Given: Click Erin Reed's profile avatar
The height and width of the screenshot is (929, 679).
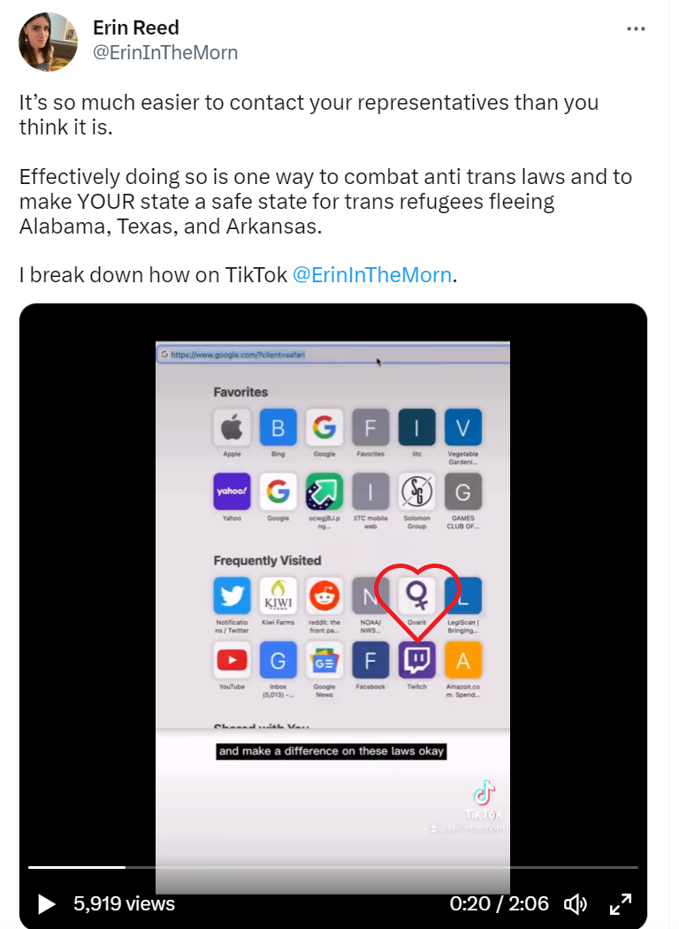Looking at the screenshot, I should (x=48, y=42).
